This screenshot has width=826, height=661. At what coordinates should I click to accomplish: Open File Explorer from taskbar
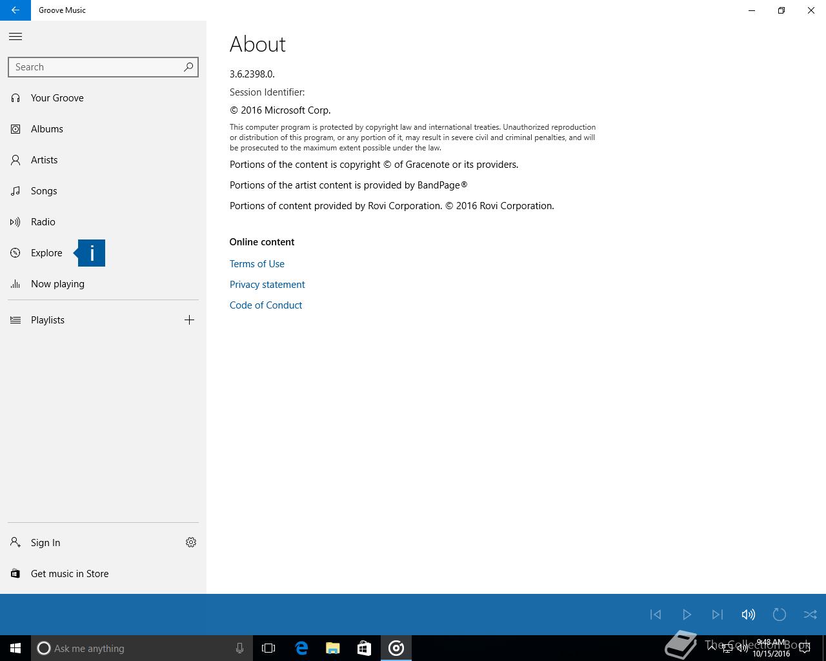[333, 648]
